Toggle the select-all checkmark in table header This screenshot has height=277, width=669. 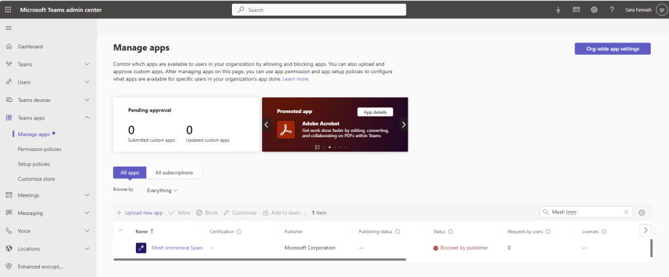pos(120,230)
